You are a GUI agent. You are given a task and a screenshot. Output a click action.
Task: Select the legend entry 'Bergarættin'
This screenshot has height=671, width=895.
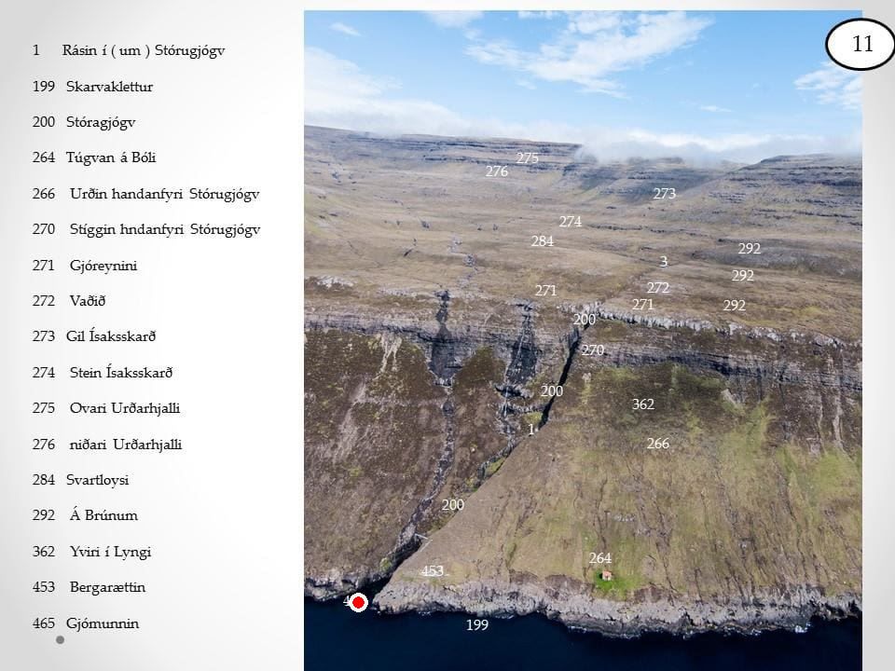(x=107, y=587)
